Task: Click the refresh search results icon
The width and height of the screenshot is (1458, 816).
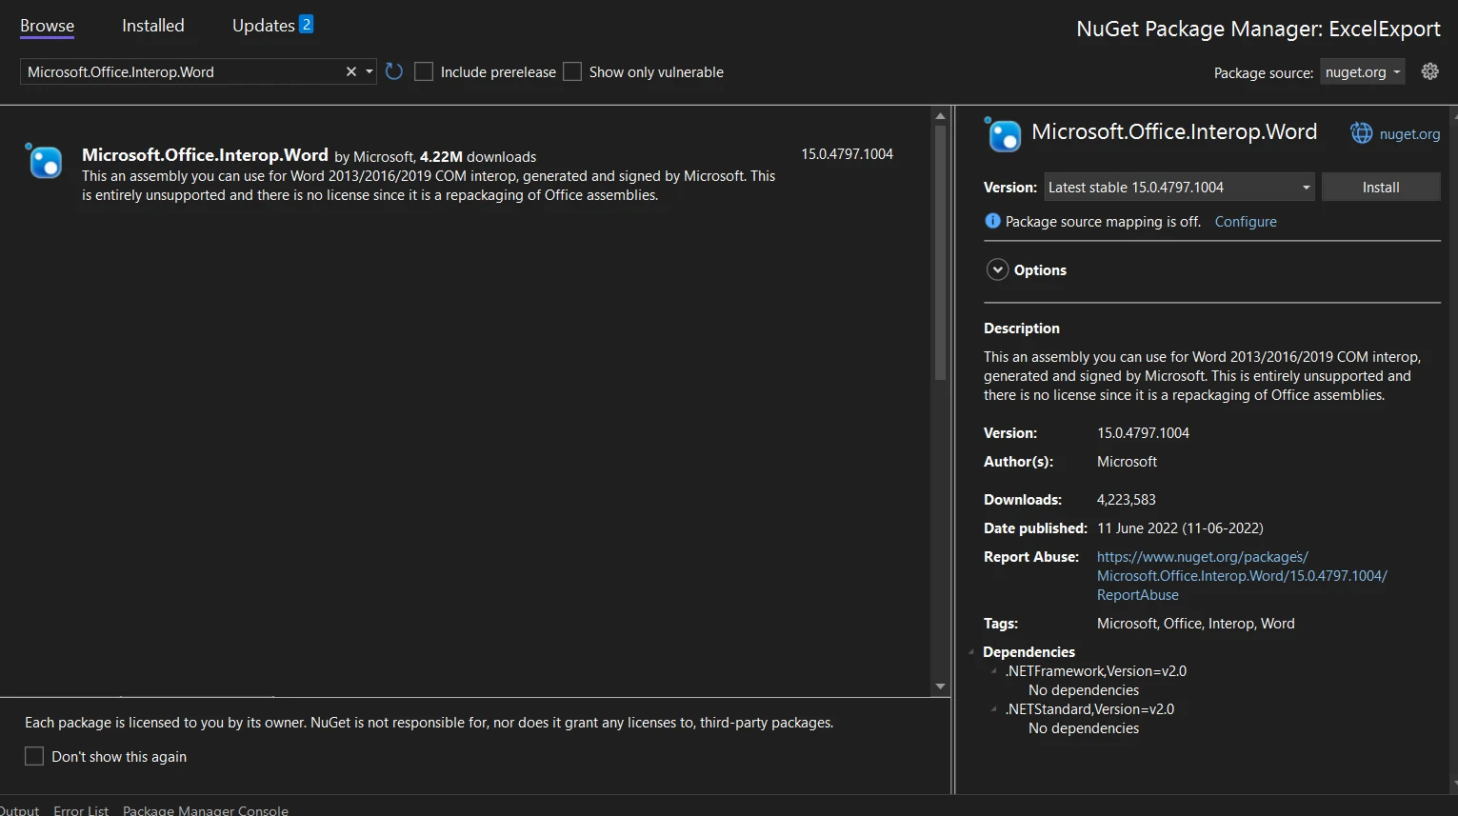Action: click(x=394, y=71)
